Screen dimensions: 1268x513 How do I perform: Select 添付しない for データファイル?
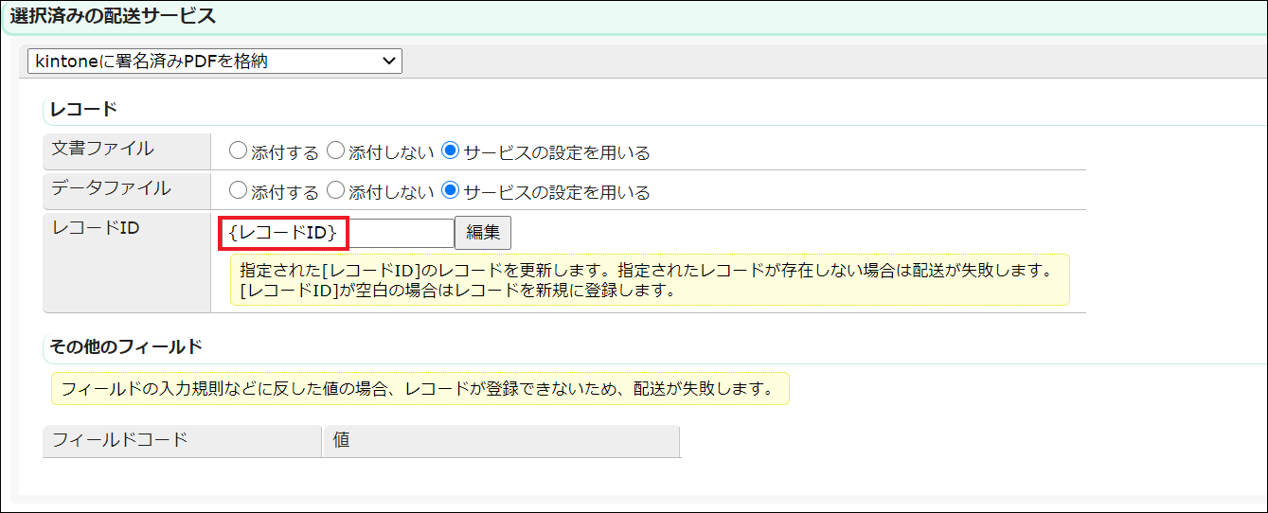[335, 191]
